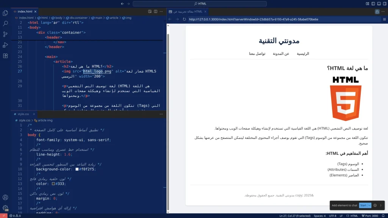Click the #f0f2f5 color swatch
Screen dimensions: 388x218
click(x=77, y=169)
